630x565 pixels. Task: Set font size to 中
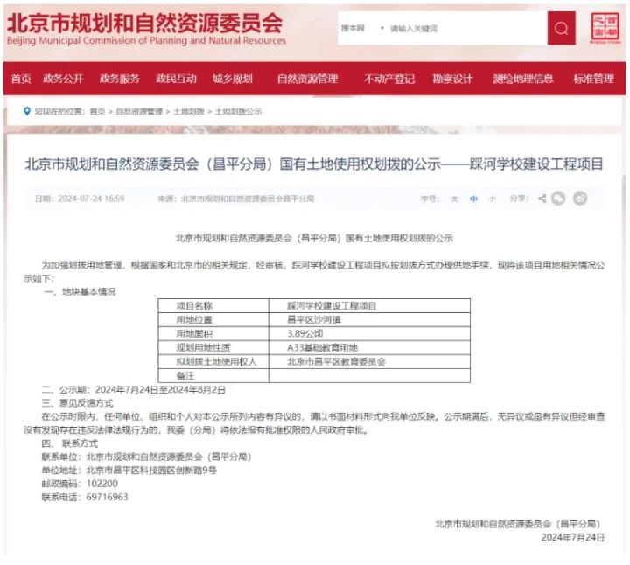[473, 199]
